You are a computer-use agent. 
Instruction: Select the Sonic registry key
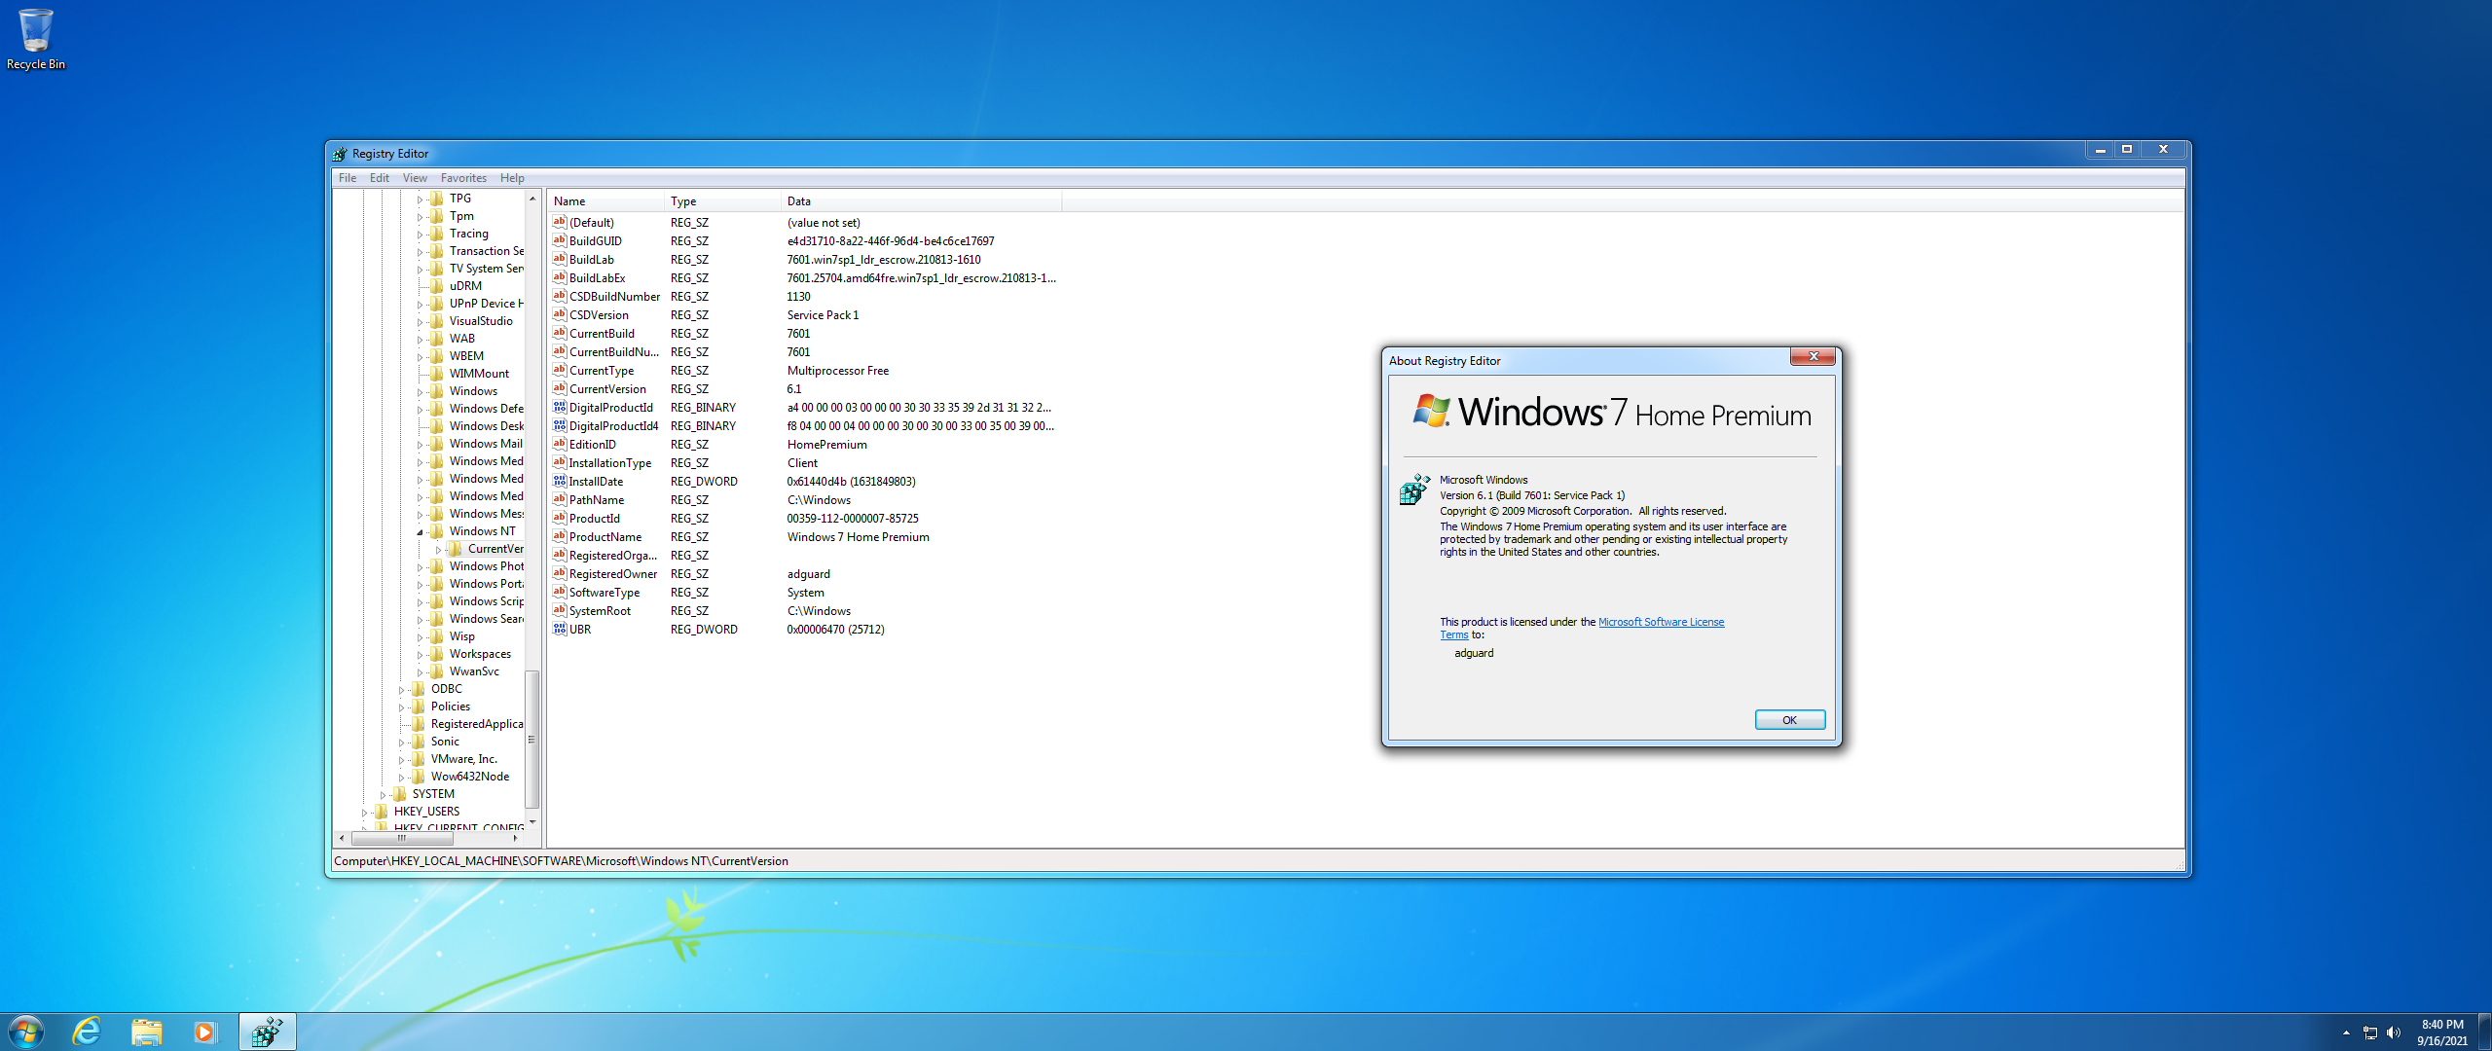(x=445, y=742)
